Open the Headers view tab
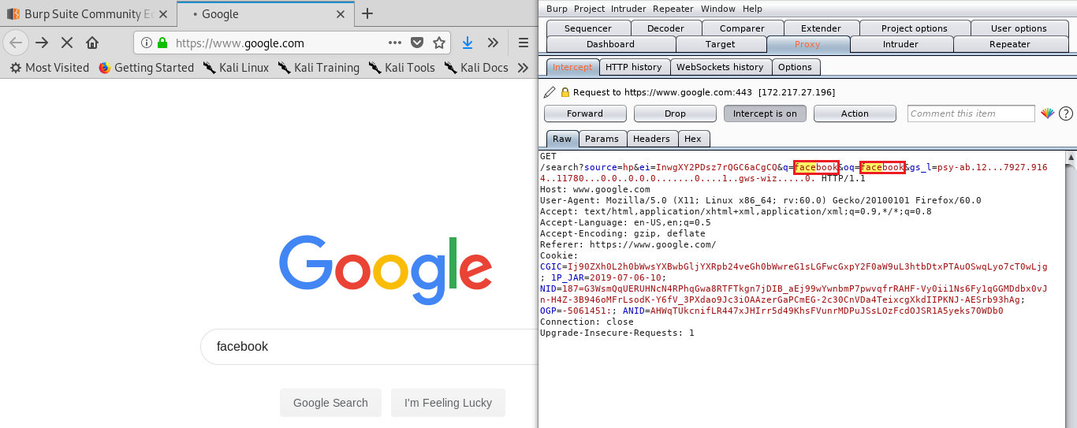The height and width of the screenshot is (428, 1077). pos(651,139)
